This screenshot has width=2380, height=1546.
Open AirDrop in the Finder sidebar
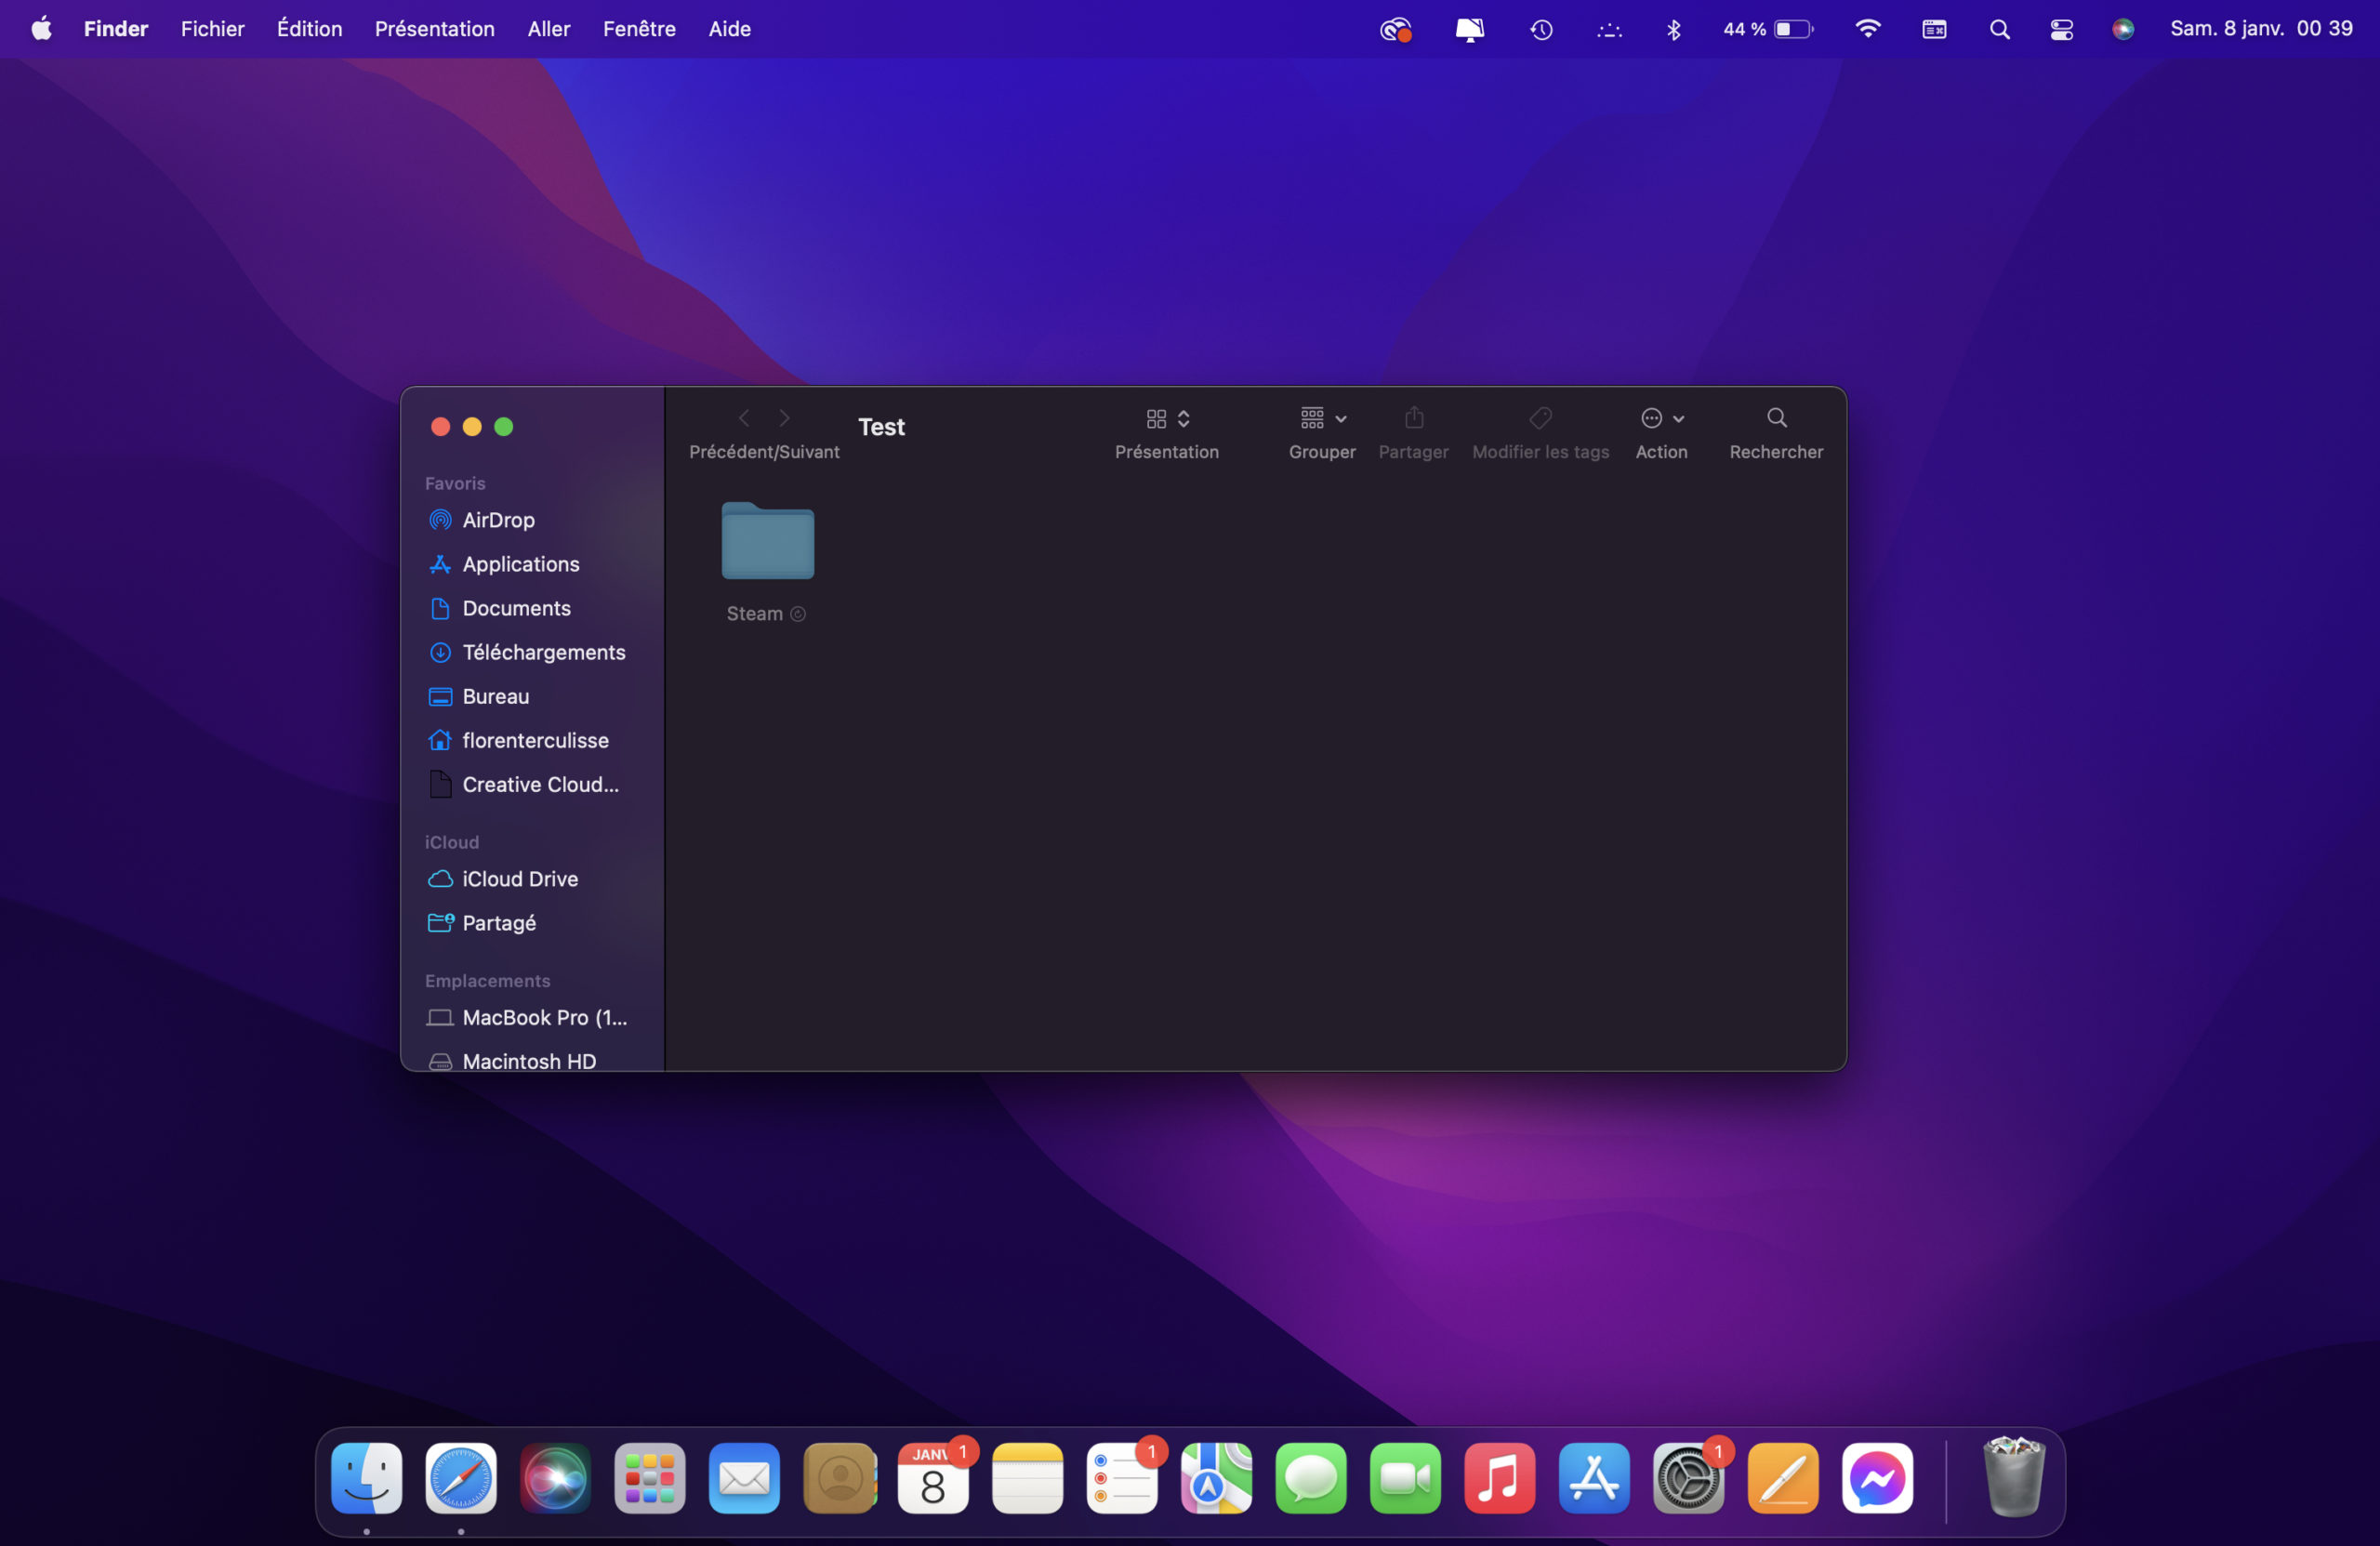coord(497,520)
